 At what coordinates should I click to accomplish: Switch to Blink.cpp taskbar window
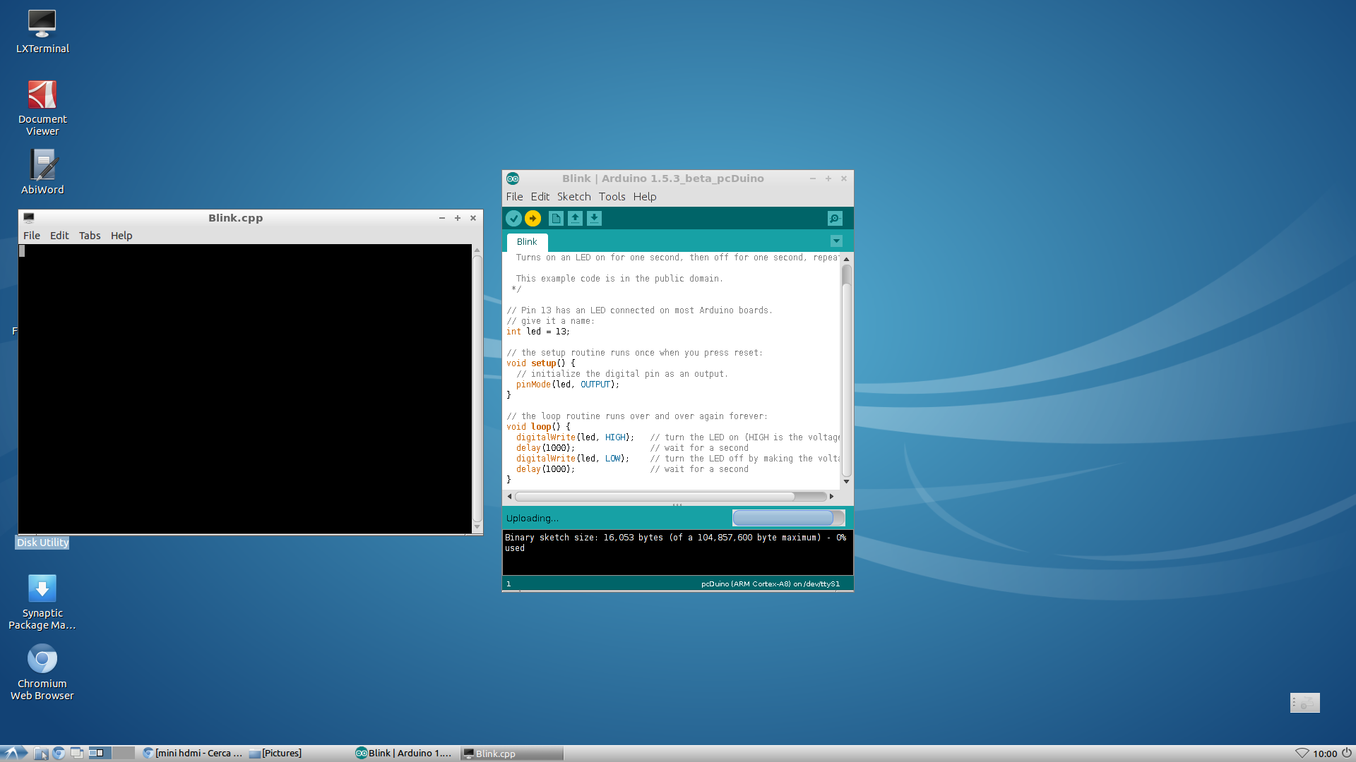511,754
